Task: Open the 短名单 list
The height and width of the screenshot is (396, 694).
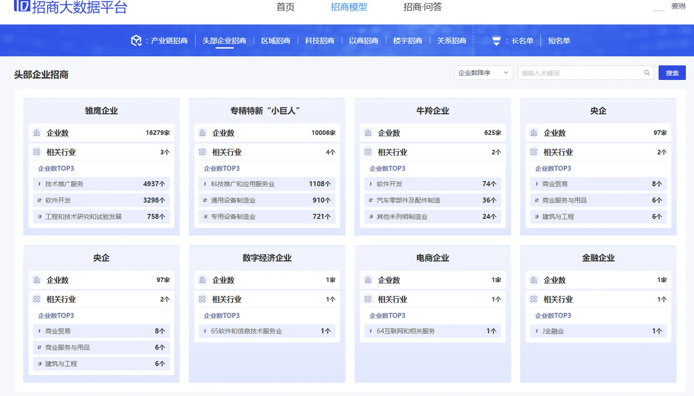Action: 559,41
